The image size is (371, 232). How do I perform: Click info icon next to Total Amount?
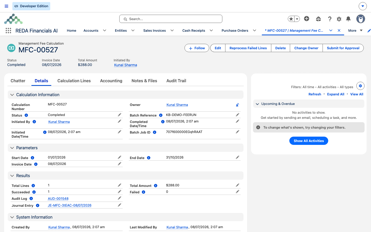coord(156,186)
